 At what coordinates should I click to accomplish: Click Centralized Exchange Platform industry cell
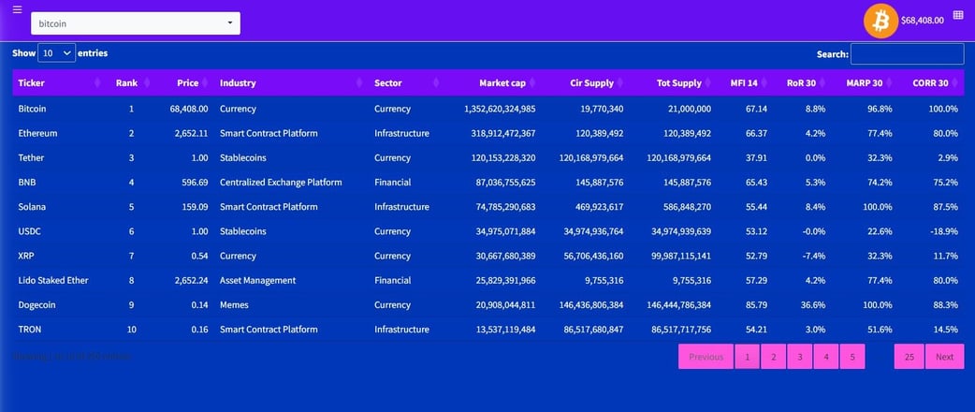click(281, 183)
